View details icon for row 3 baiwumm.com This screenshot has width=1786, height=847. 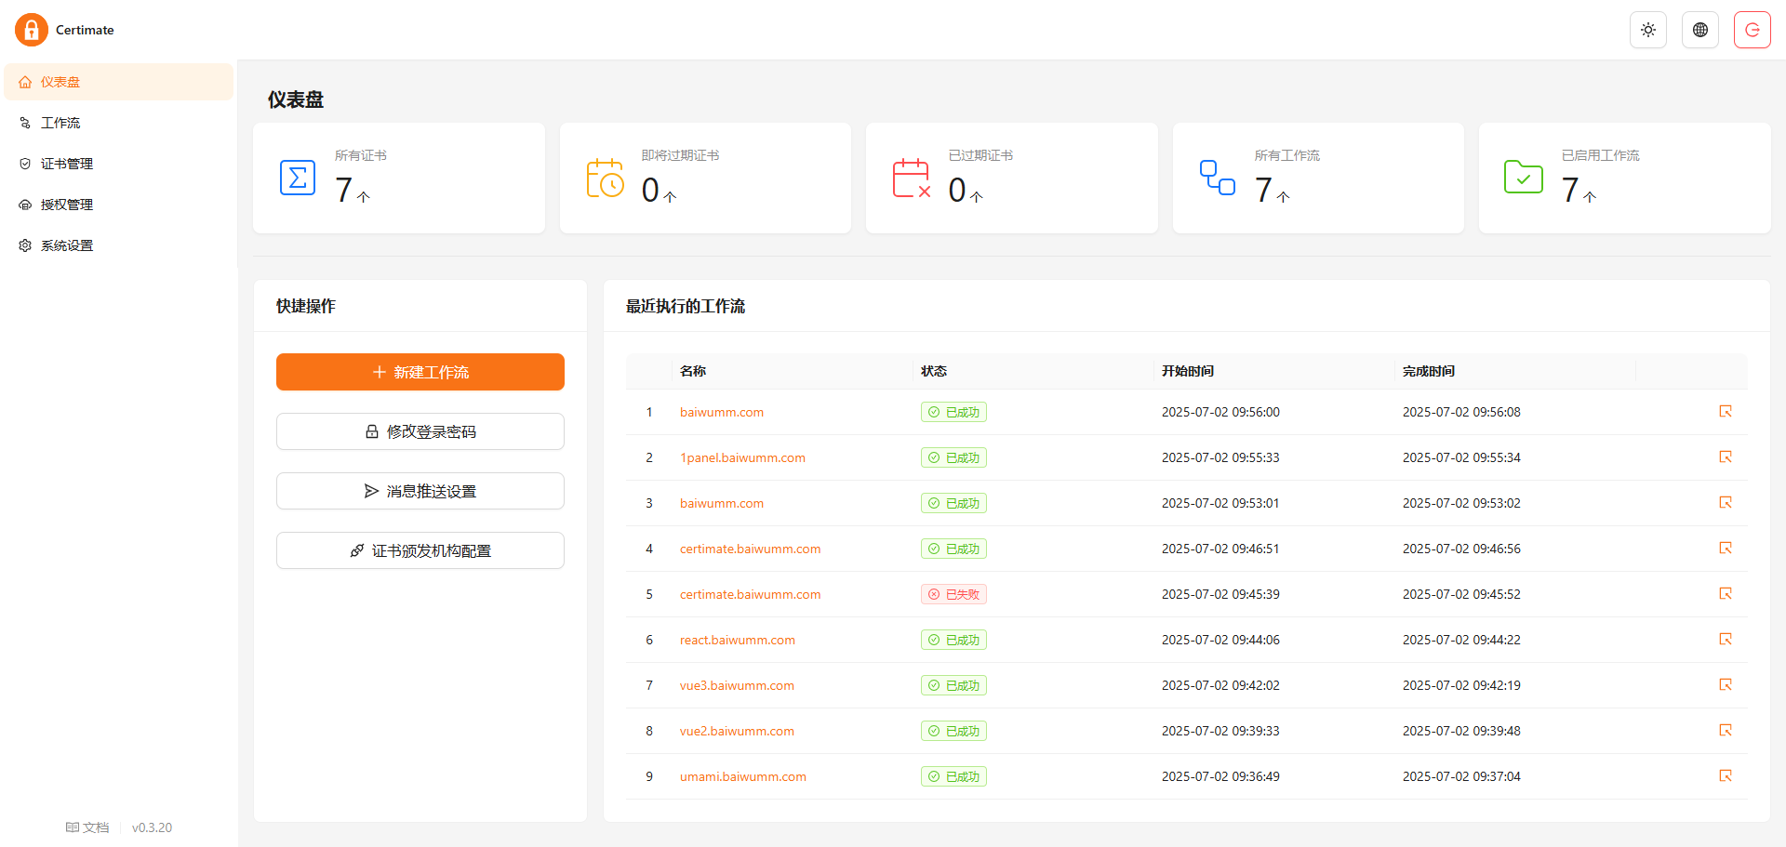click(x=1726, y=502)
